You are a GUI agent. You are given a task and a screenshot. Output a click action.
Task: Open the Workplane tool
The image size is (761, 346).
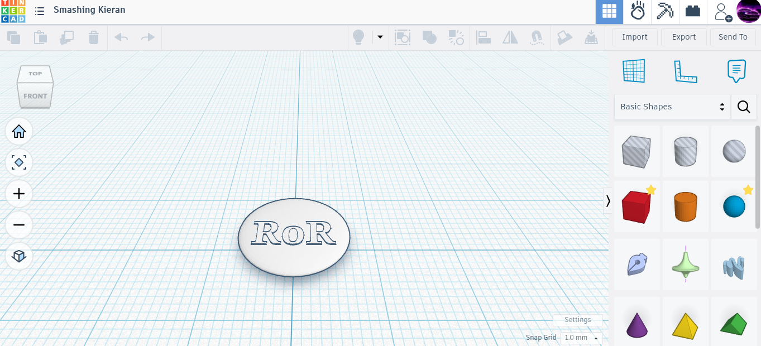point(634,71)
